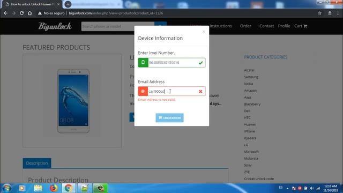Open a new browser tab with plus
The image size is (343, 193).
click(68, 4)
